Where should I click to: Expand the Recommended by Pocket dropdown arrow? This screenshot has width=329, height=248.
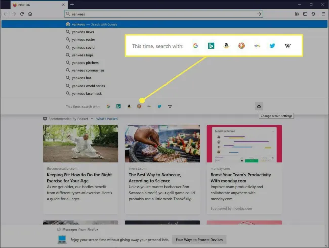pos(92,119)
